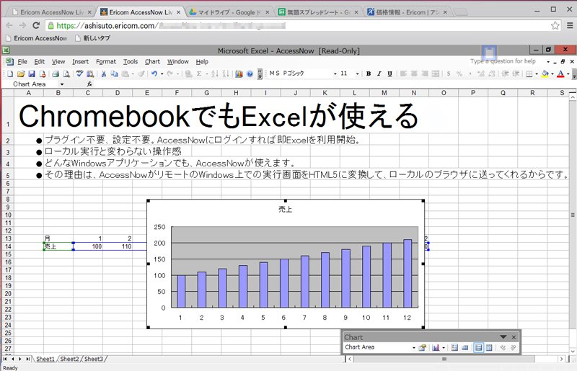The height and width of the screenshot is (371, 577).
Task: Open the Insert menu
Action: (x=80, y=62)
